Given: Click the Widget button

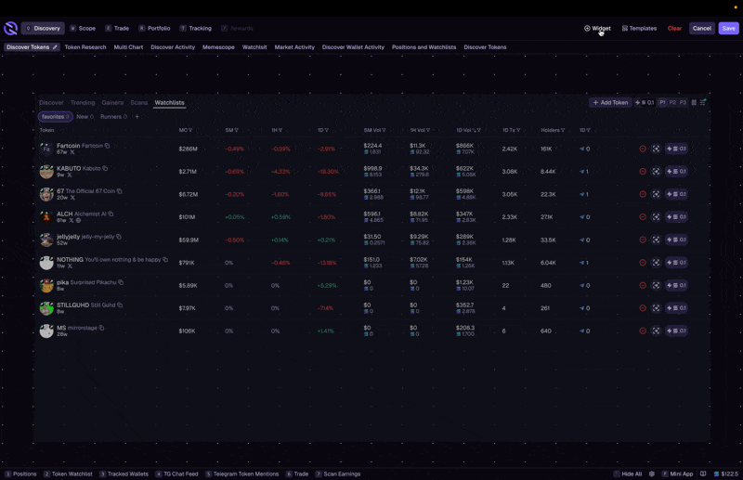Looking at the screenshot, I should pyautogui.click(x=597, y=29).
